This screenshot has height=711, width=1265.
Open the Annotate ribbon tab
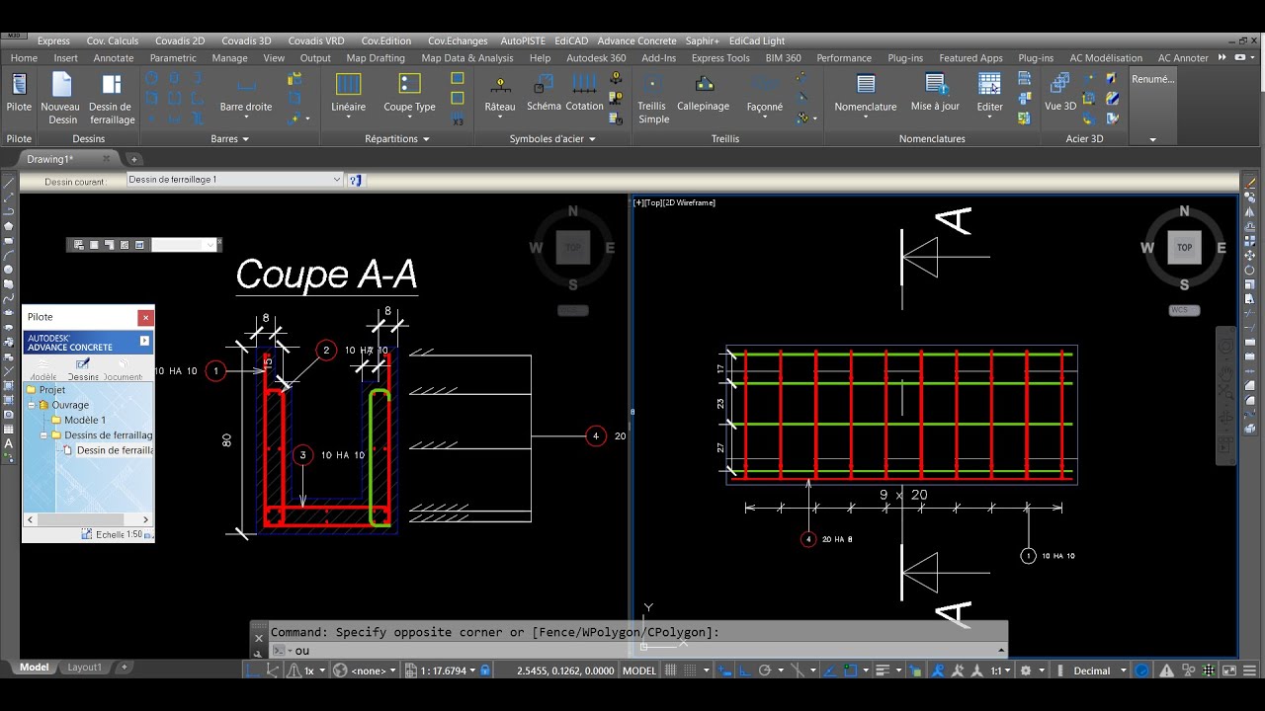coord(114,58)
